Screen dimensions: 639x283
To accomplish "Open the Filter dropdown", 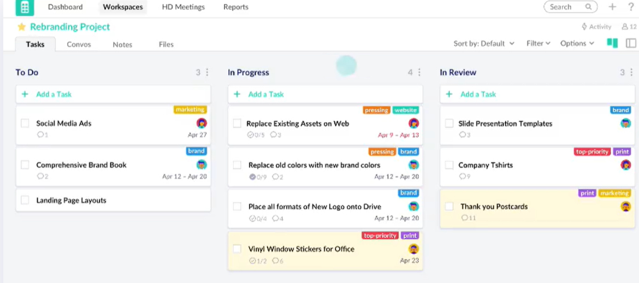I will (x=538, y=44).
